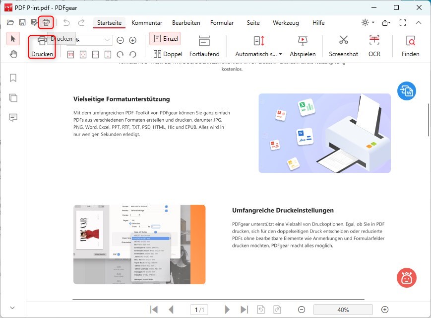The width and height of the screenshot is (431, 318).
Task: Open the bookmarks panel in left sidebar
Action: point(13,78)
